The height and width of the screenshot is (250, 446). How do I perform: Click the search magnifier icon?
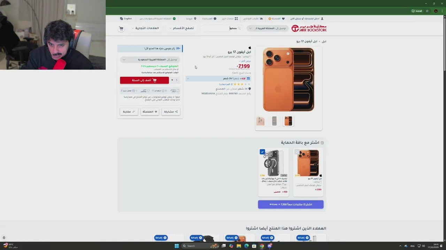239,28
